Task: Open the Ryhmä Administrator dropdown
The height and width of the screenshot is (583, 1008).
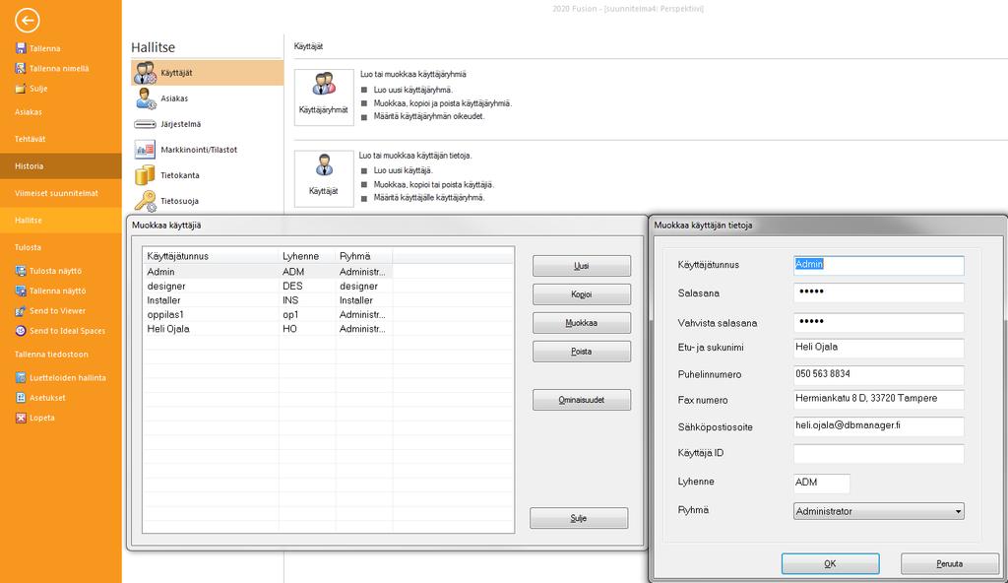Action: click(x=879, y=511)
